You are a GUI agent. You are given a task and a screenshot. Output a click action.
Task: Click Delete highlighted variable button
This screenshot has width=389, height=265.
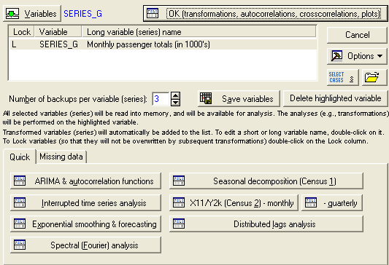[x=336, y=98]
